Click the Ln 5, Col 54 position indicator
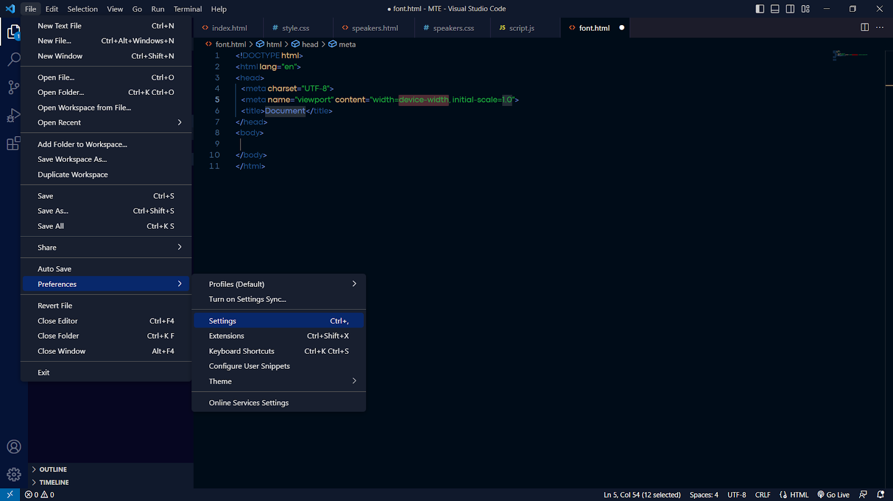This screenshot has width=893, height=501. 642,494
